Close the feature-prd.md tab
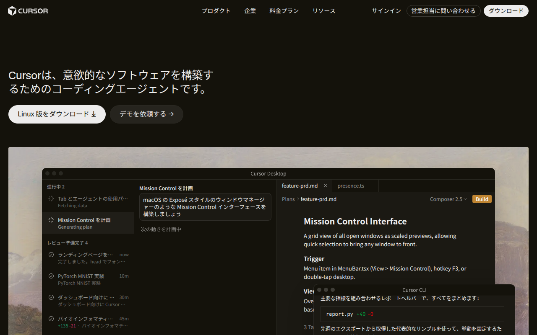This screenshot has width=537, height=335. (x=326, y=186)
